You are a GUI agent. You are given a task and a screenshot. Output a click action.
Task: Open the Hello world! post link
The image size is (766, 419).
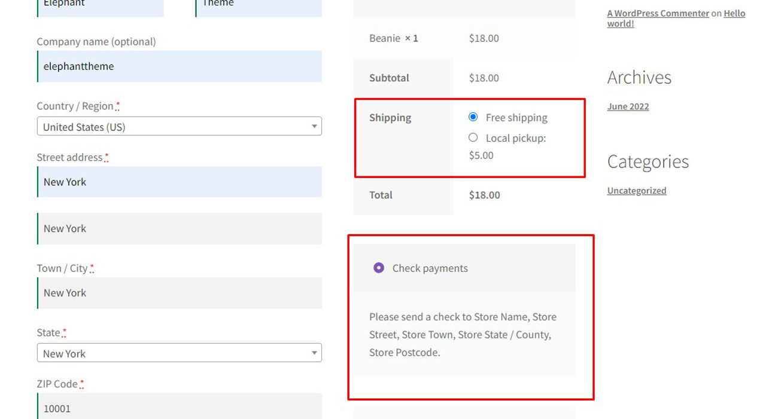pyautogui.click(x=734, y=13)
